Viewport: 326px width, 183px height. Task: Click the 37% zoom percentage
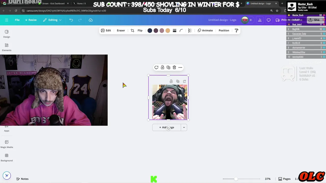pos(268,179)
